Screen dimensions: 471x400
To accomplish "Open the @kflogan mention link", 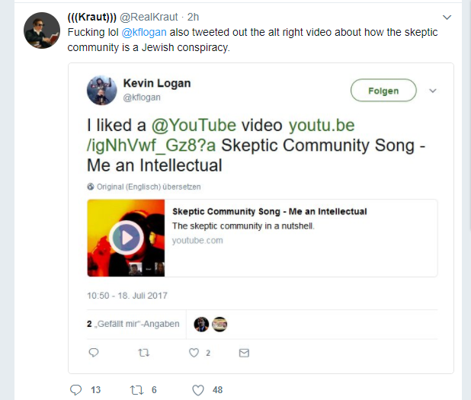I will [x=144, y=33].
